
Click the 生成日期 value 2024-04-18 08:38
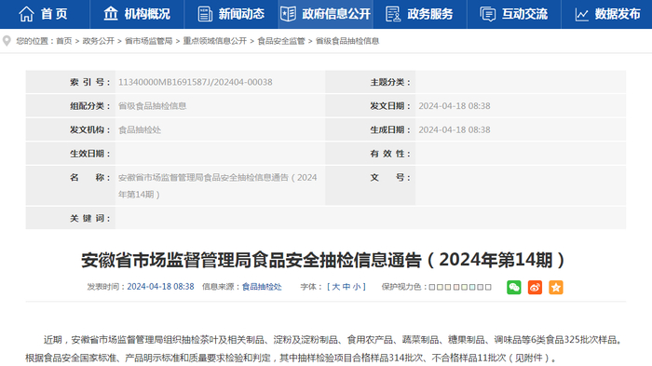pyautogui.click(x=455, y=129)
